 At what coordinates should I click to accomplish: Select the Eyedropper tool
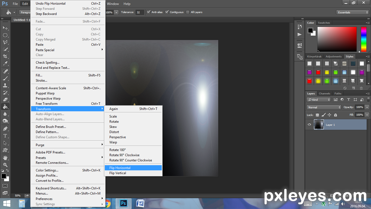point(5,63)
